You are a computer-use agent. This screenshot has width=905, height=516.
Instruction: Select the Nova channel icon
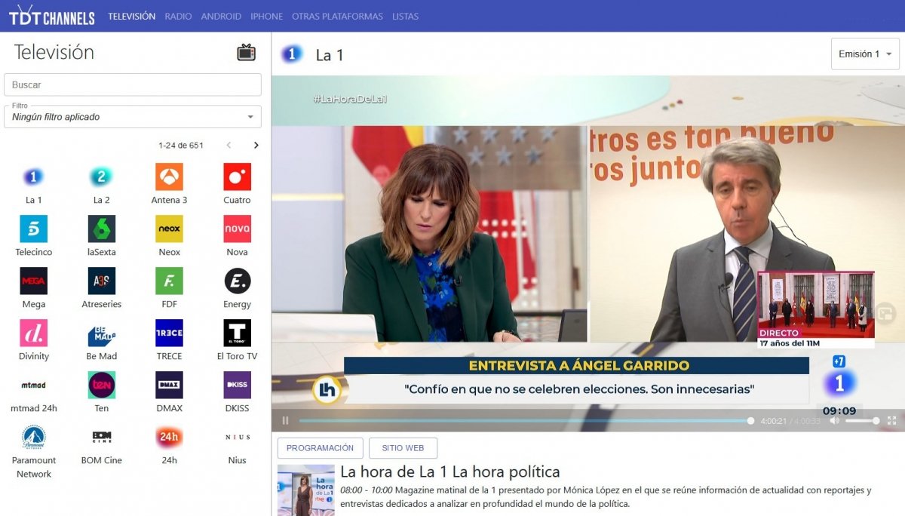(237, 229)
